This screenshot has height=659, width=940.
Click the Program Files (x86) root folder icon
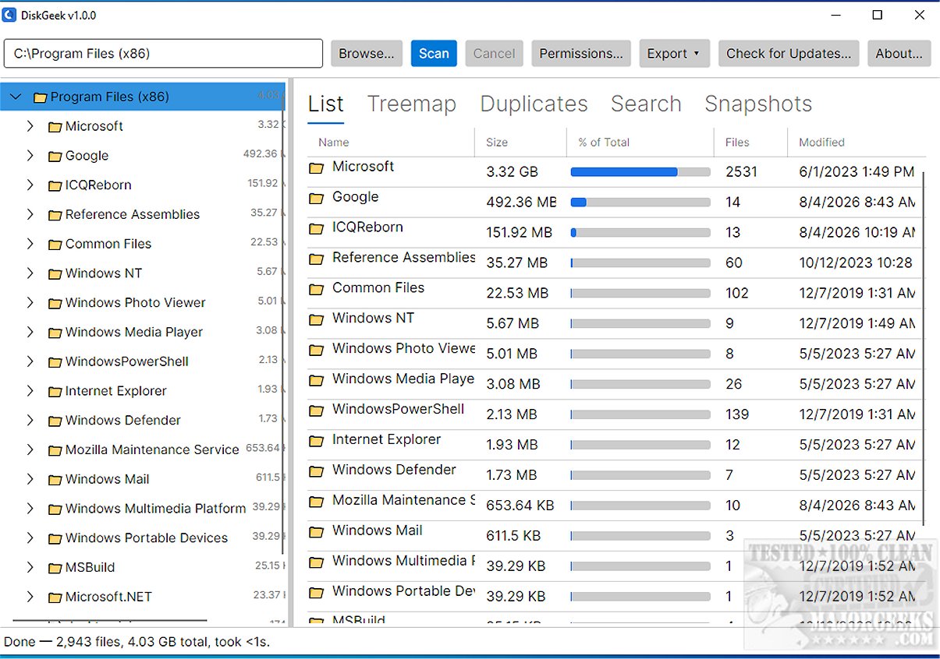click(41, 98)
